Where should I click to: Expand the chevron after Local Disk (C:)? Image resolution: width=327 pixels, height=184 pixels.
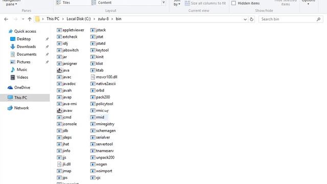(x=94, y=19)
